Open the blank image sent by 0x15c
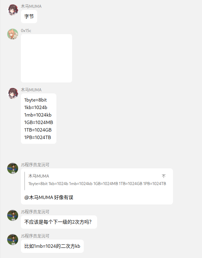 click(46, 58)
